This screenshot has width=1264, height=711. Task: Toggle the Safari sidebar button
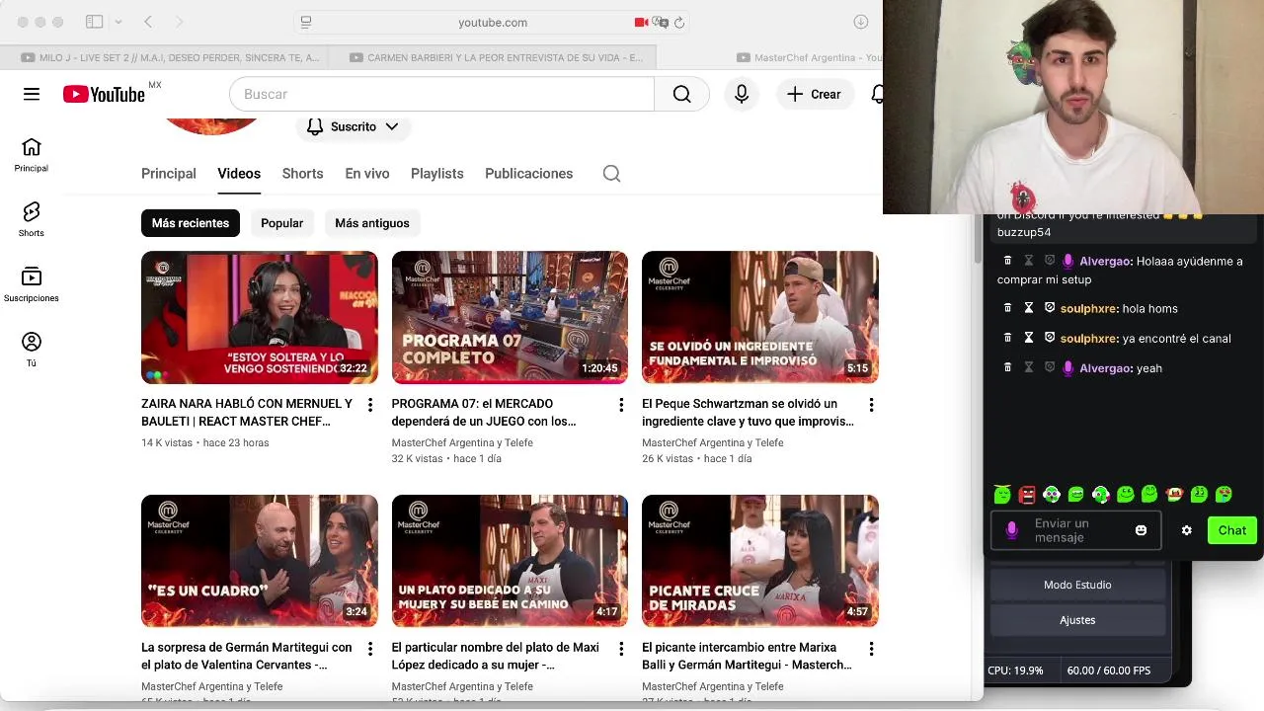95,22
